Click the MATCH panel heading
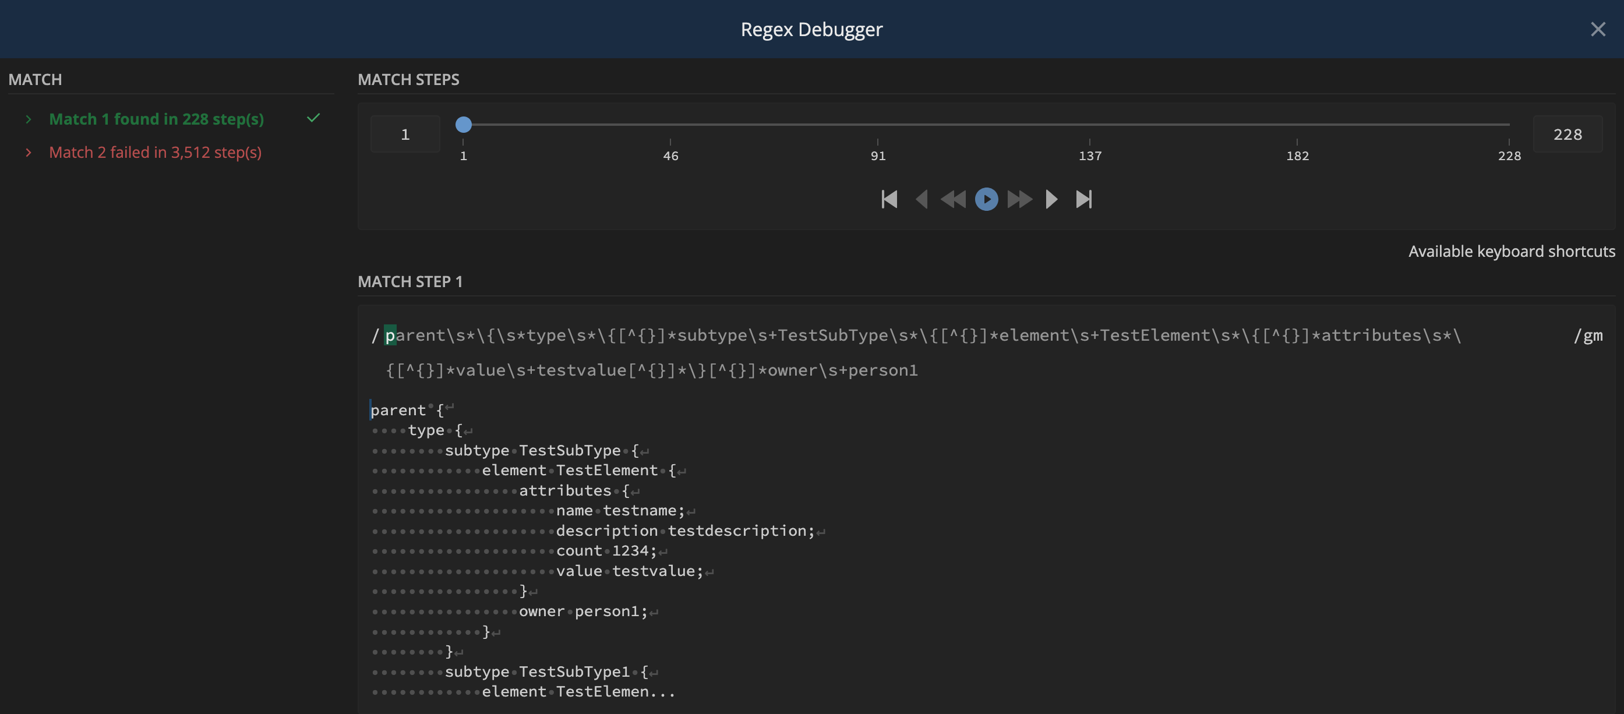 [36, 79]
